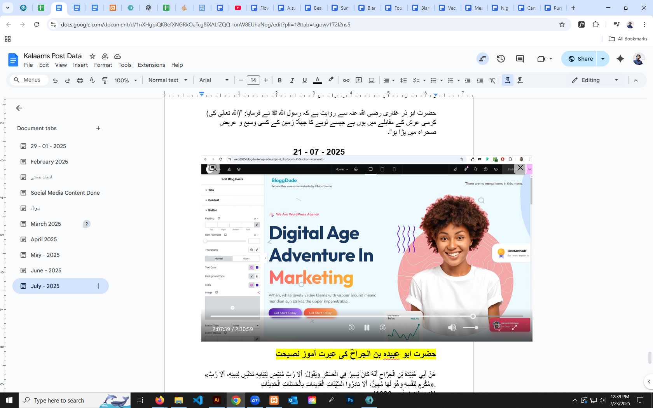Add a comment from the toolbar
This screenshot has height=408, width=653.
click(359, 80)
